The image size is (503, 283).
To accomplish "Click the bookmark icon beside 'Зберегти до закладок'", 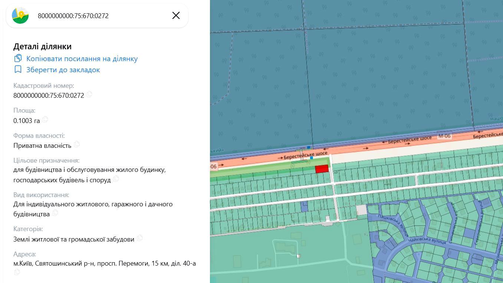I will [x=18, y=69].
